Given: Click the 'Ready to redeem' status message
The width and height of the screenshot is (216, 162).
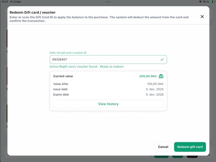Looking at the screenshot, I should (86, 67).
